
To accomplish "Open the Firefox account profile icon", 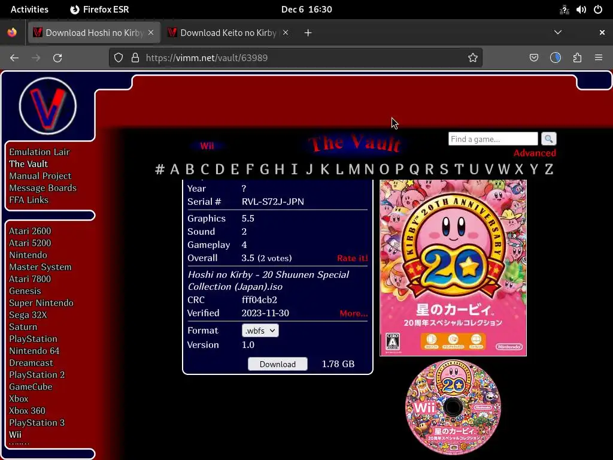I will pyautogui.click(x=555, y=58).
